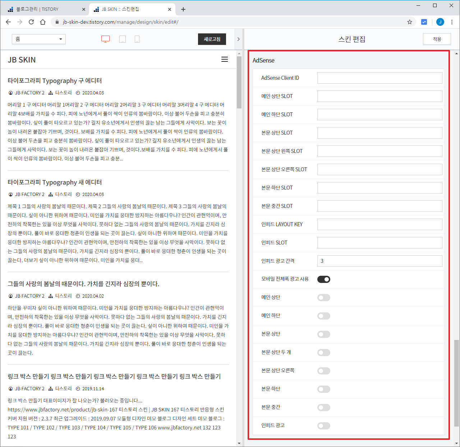Click the skin editor scrollbar thumb
Viewport: 460px width, 447px height.
click(456, 383)
